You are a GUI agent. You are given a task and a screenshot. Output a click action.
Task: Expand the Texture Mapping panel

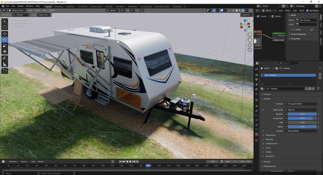click(x=298, y=34)
